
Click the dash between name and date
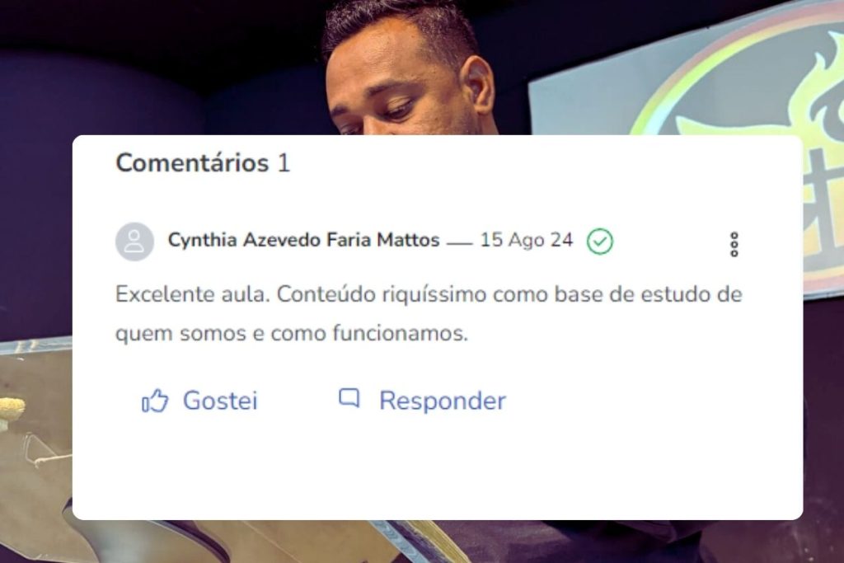459,244
